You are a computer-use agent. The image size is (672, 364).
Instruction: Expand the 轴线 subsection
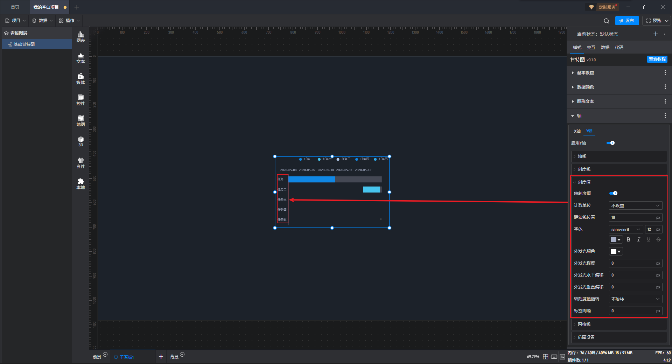point(619,156)
